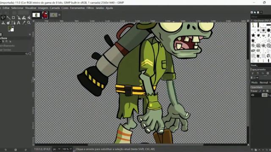This screenshot has height=152, width=271.
Task: Open the Visualizar menu
Action: pyautogui.click(x=30, y=8)
